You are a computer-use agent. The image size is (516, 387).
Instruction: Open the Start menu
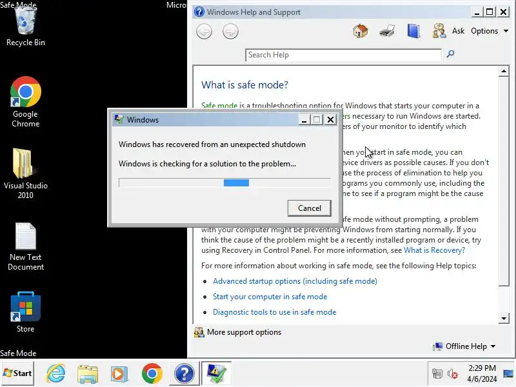point(17,373)
